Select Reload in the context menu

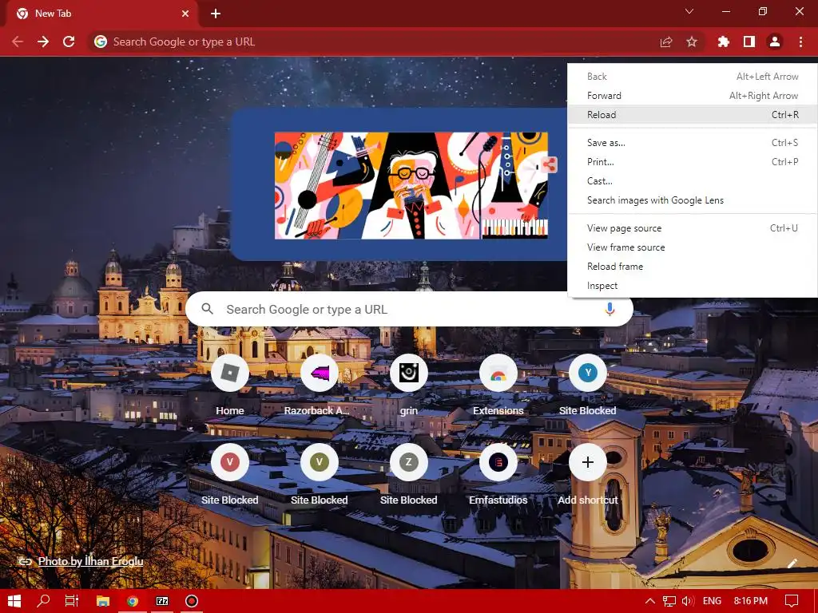(693, 115)
